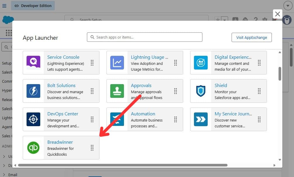Open the hamburger menu at top left
The height and width of the screenshot is (177, 294).
tap(4, 6)
